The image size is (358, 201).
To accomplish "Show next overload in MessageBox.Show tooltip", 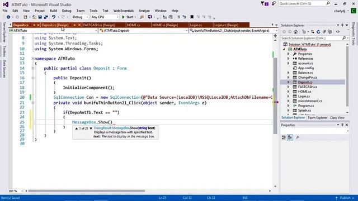I will click(x=91, y=128).
